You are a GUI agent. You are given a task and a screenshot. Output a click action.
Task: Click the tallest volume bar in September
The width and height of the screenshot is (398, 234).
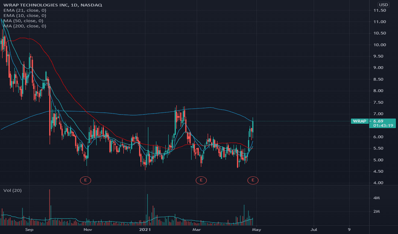click(50, 207)
